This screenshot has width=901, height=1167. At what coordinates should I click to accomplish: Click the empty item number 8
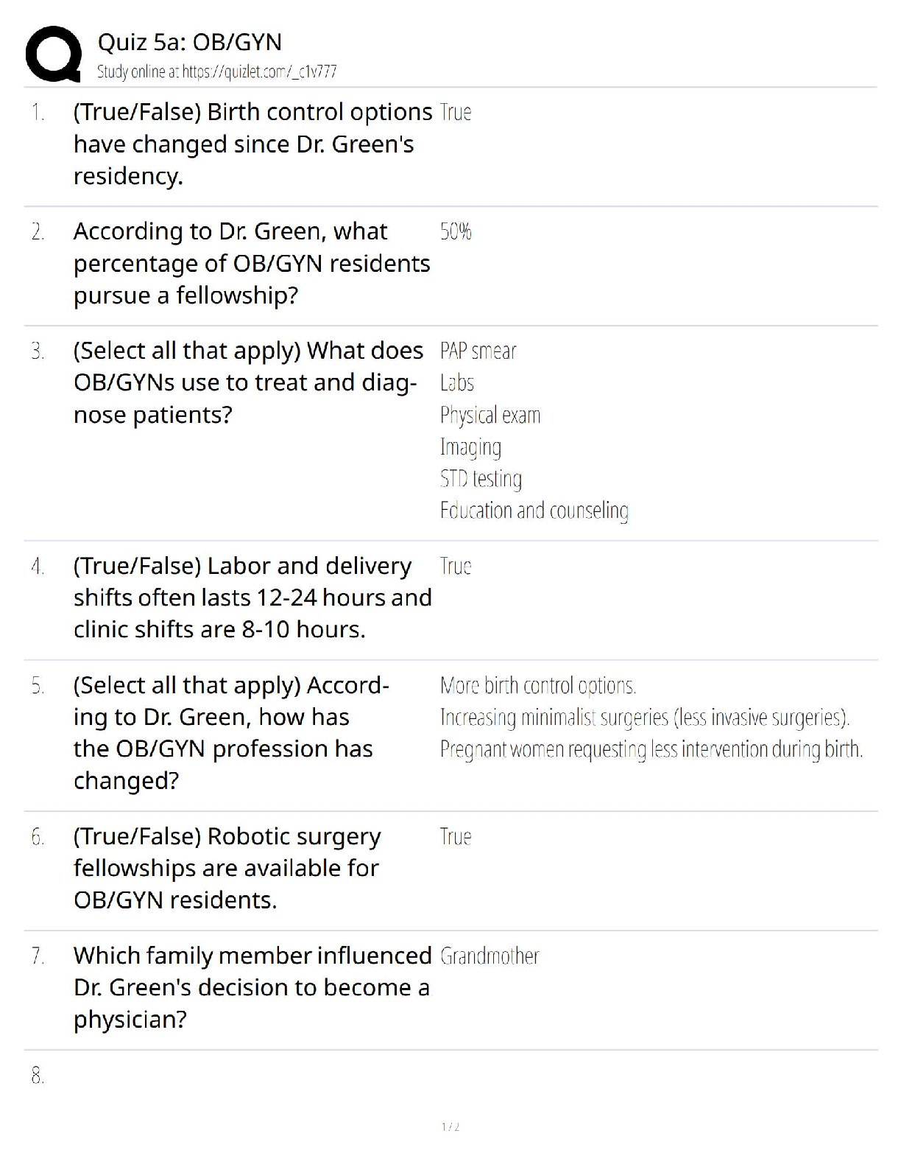(x=38, y=1076)
